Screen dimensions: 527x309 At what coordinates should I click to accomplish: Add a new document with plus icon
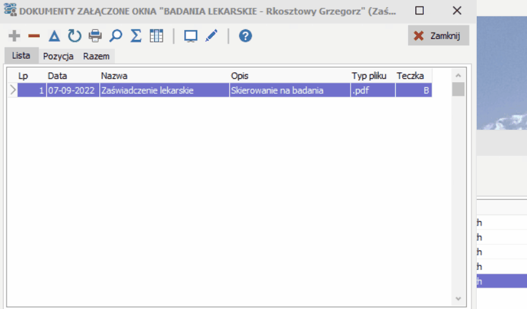(x=14, y=36)
